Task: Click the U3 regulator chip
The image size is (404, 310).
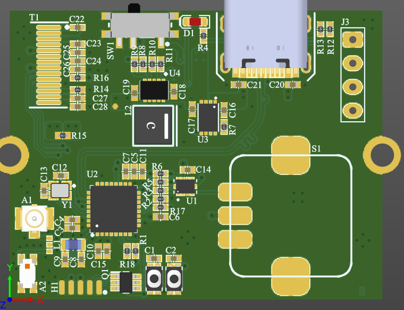Action: click(x=208, y=118)
